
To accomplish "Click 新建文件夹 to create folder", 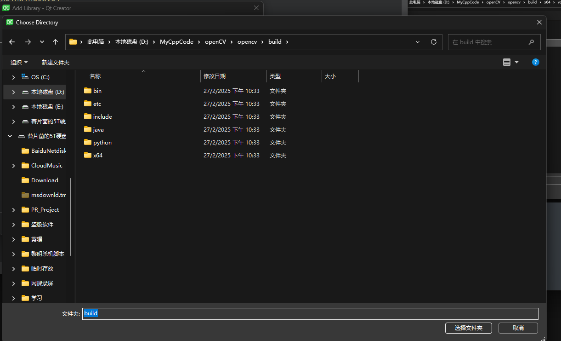I will pos(55,62).
